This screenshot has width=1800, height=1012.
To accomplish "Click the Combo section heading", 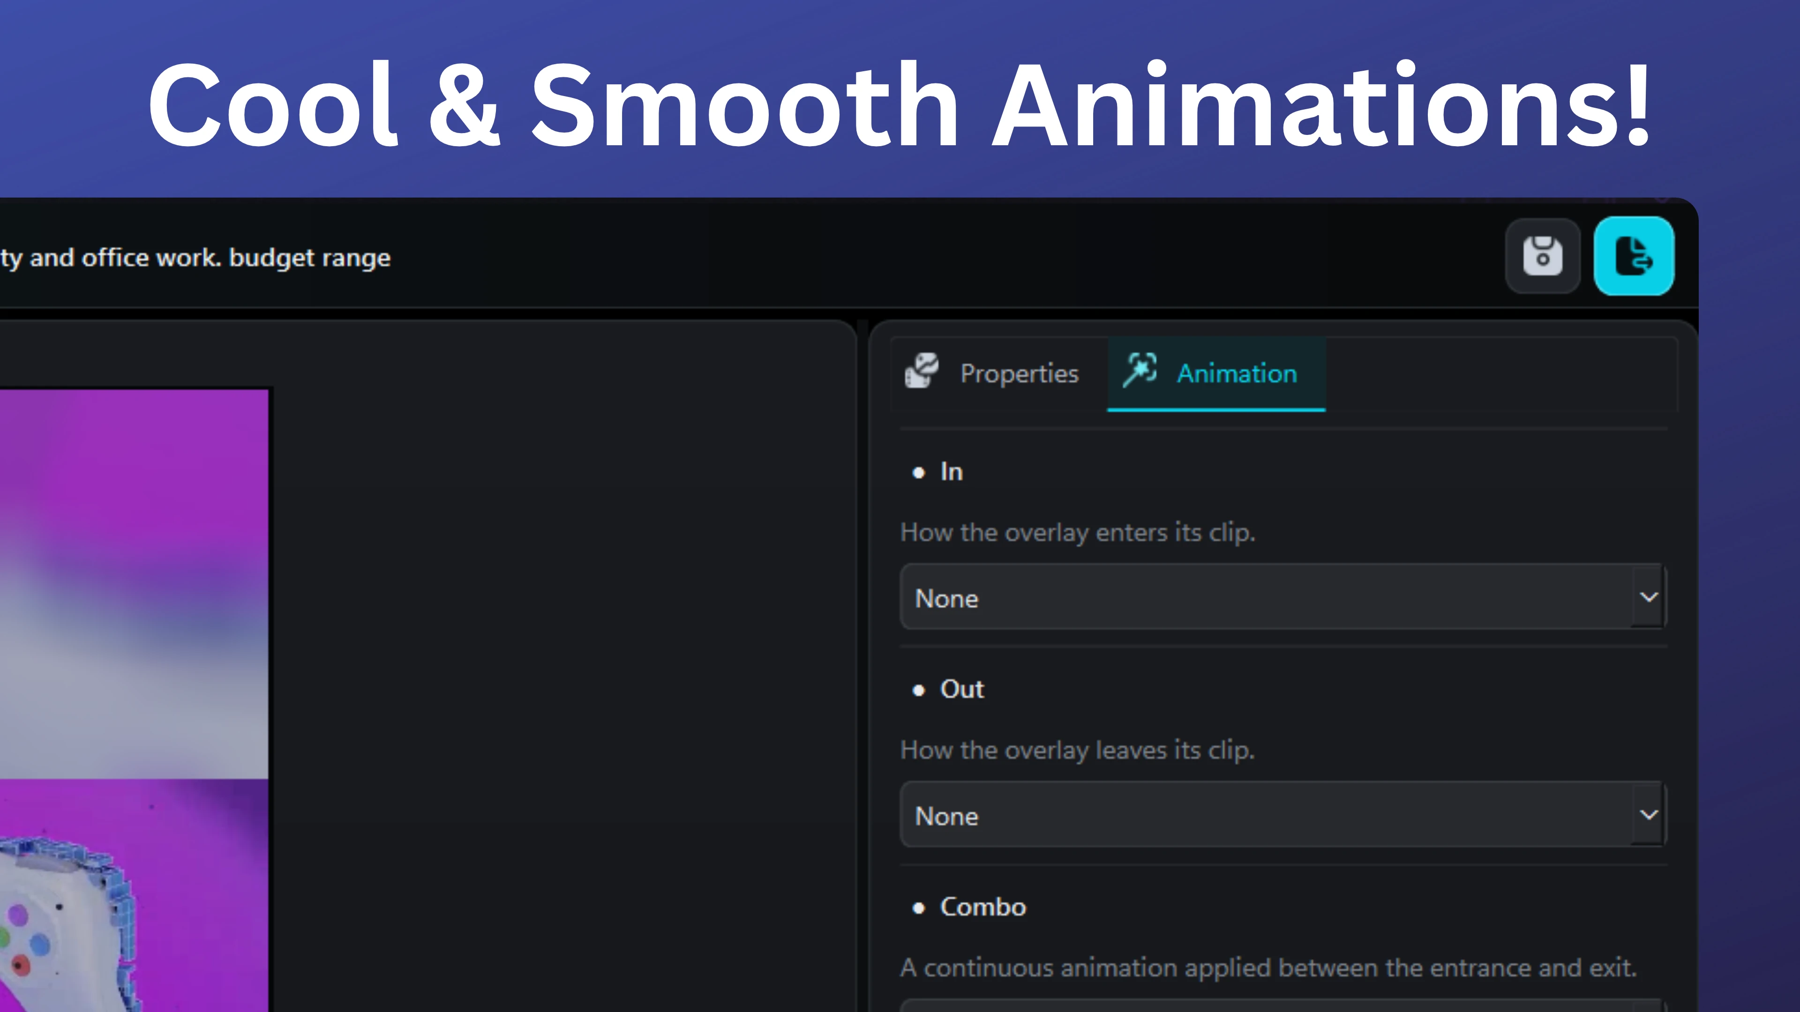I will tap(982, 907).
